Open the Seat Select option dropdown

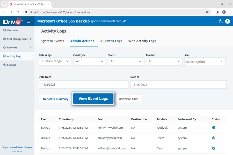click(x=205, y=61)
